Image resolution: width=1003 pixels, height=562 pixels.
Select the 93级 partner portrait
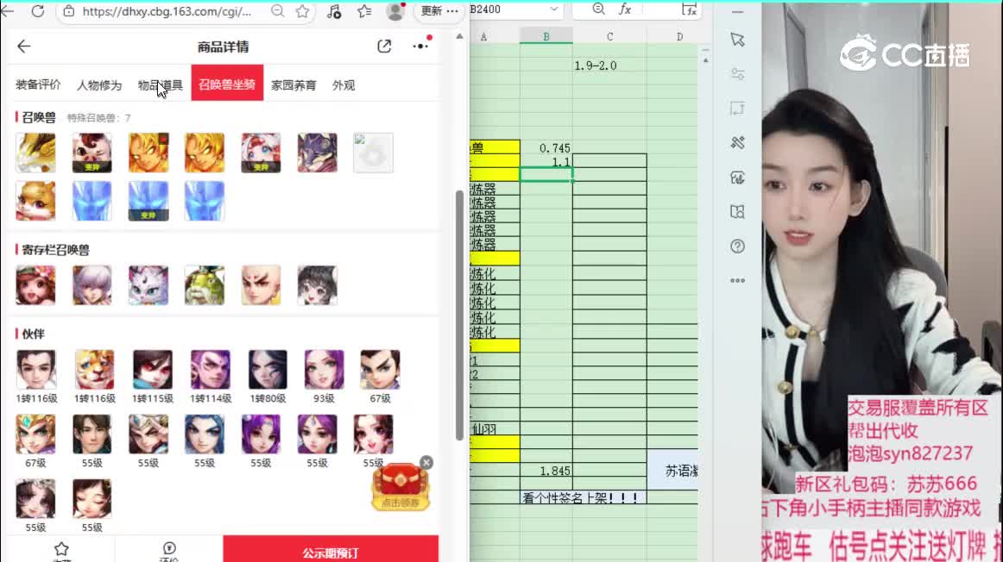click(324, 370)
